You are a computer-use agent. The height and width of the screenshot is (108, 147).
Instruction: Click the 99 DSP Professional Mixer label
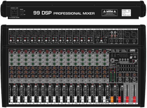click(x=64, y=13)
